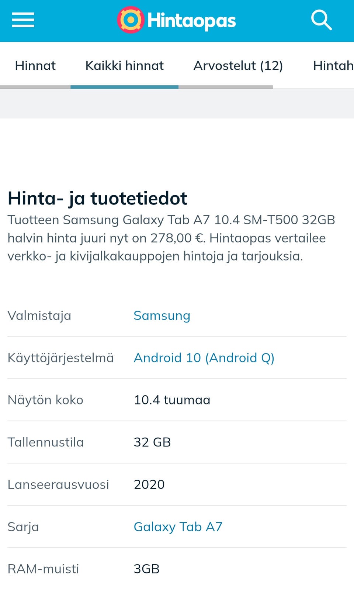Click the Valmistaja row label

(39, 315)
